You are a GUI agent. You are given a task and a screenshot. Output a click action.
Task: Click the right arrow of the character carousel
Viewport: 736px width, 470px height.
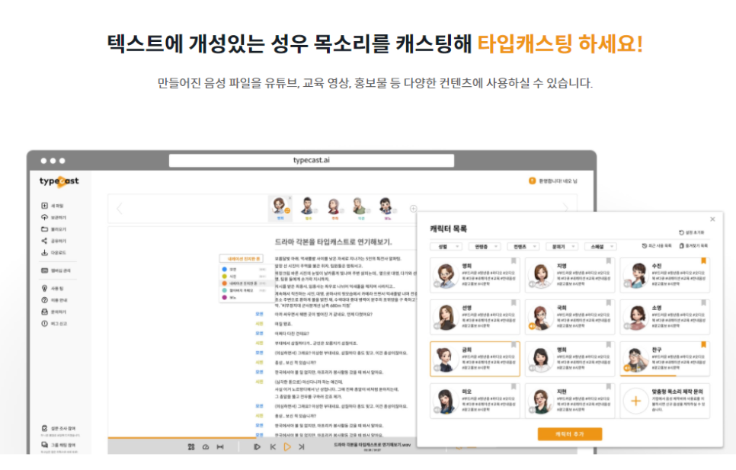[565, 208]
